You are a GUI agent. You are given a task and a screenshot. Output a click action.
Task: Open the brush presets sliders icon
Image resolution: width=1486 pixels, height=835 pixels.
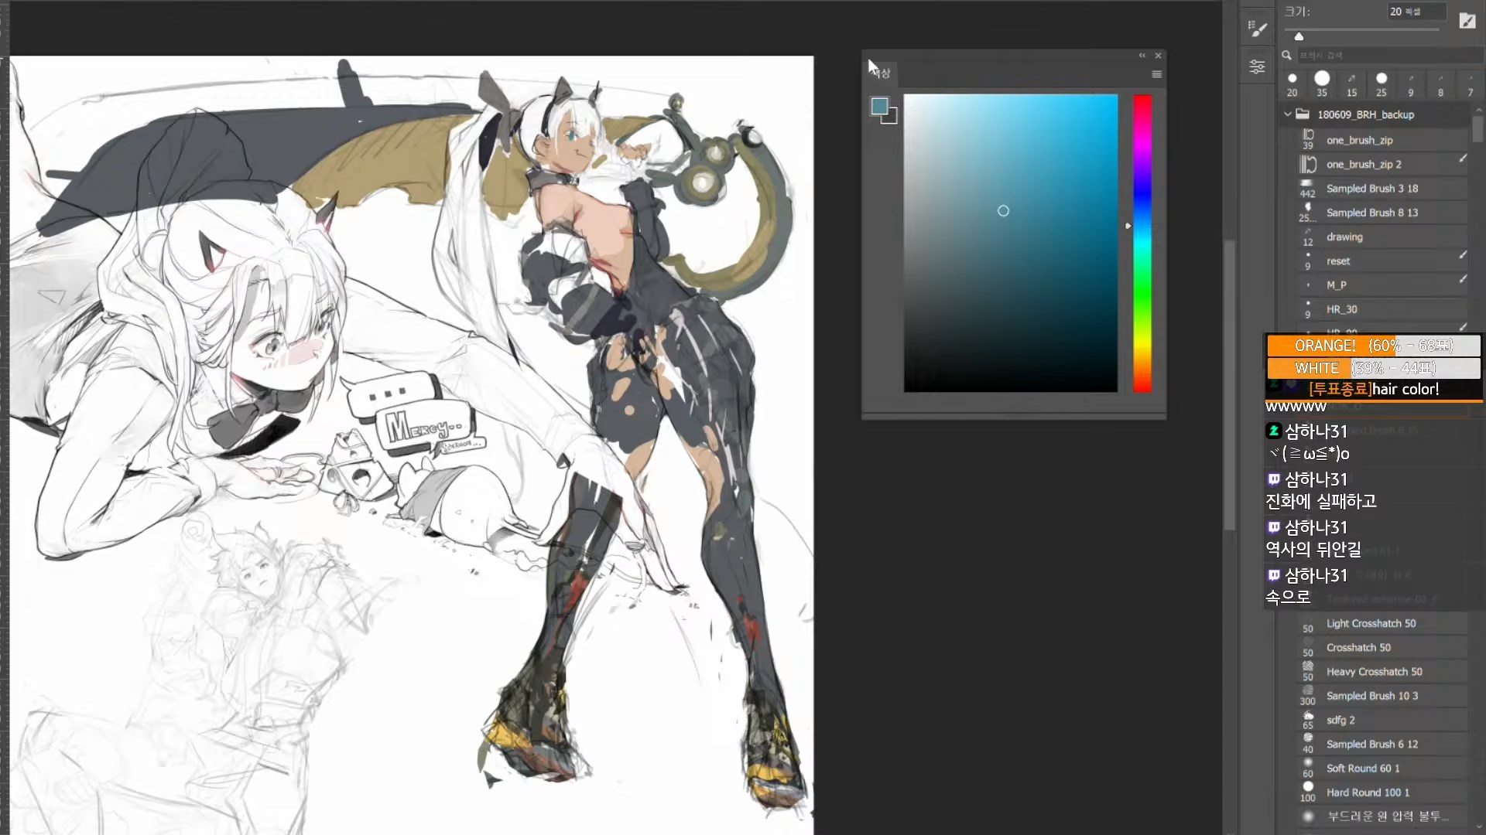pyautogui.click(x=1258, y=67)
